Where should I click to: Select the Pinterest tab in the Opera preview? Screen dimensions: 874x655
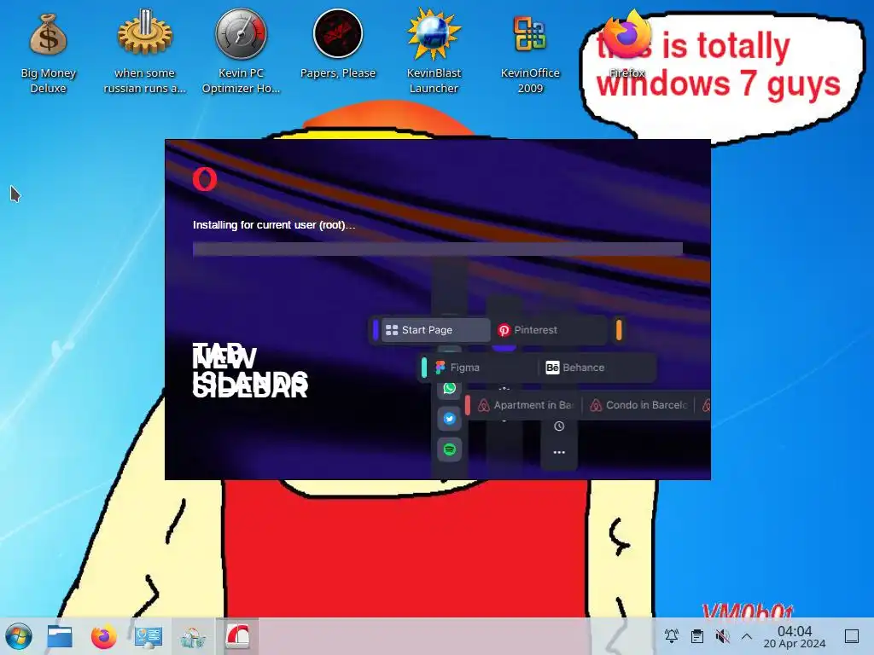[549, 330]
